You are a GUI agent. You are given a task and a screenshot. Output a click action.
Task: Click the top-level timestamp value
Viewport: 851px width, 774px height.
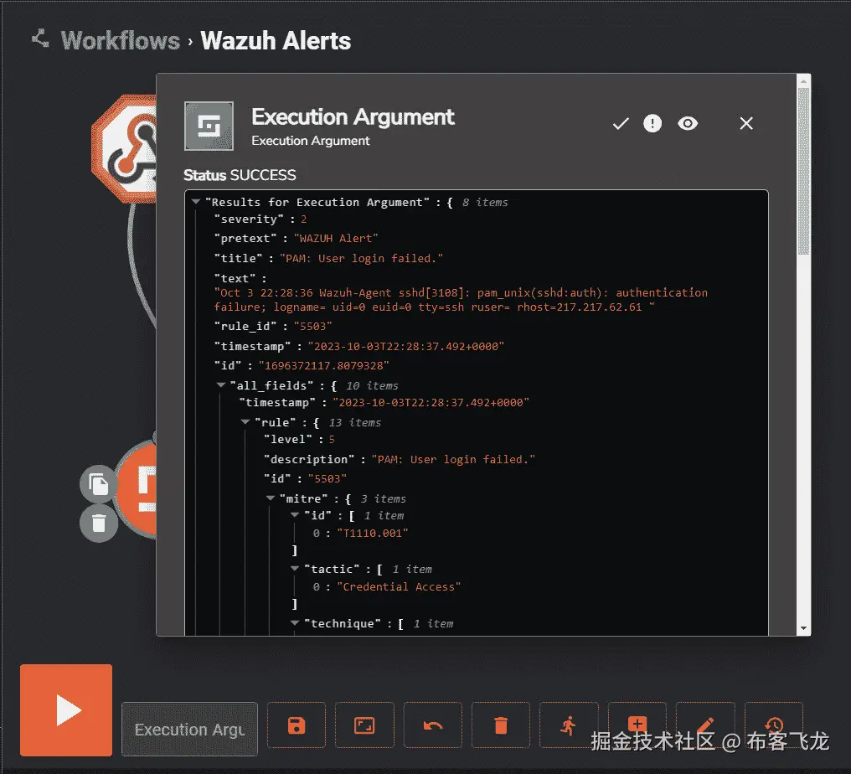point(406,346)
